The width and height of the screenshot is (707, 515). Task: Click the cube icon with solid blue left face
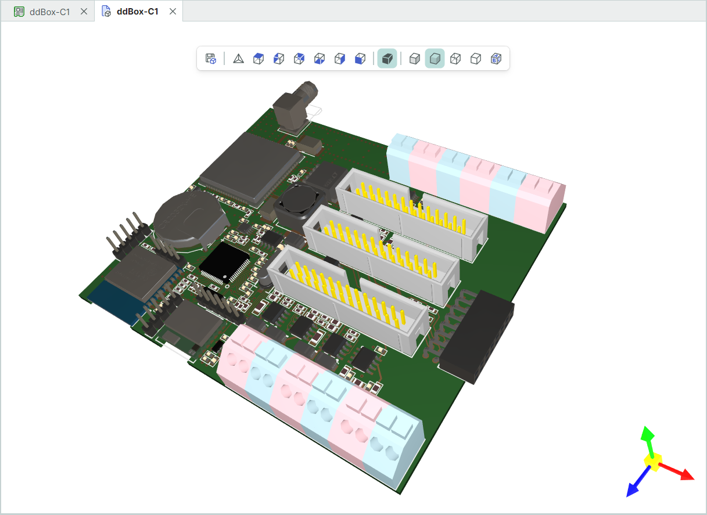360,58
